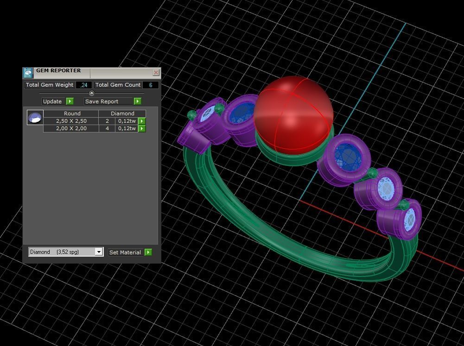Click the Set Material button
This screenshot has height=346, width=464.
point(126,252)
